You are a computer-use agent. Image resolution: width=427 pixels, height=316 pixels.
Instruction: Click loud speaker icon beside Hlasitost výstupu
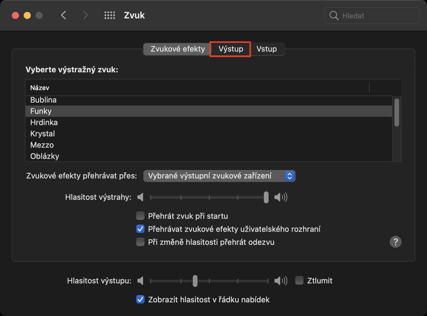tap(281, 280)
